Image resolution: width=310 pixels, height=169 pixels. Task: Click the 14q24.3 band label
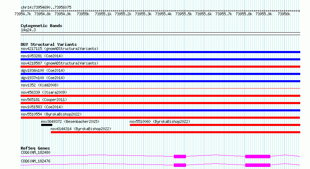pyautogui.click(x=28, y=30)
